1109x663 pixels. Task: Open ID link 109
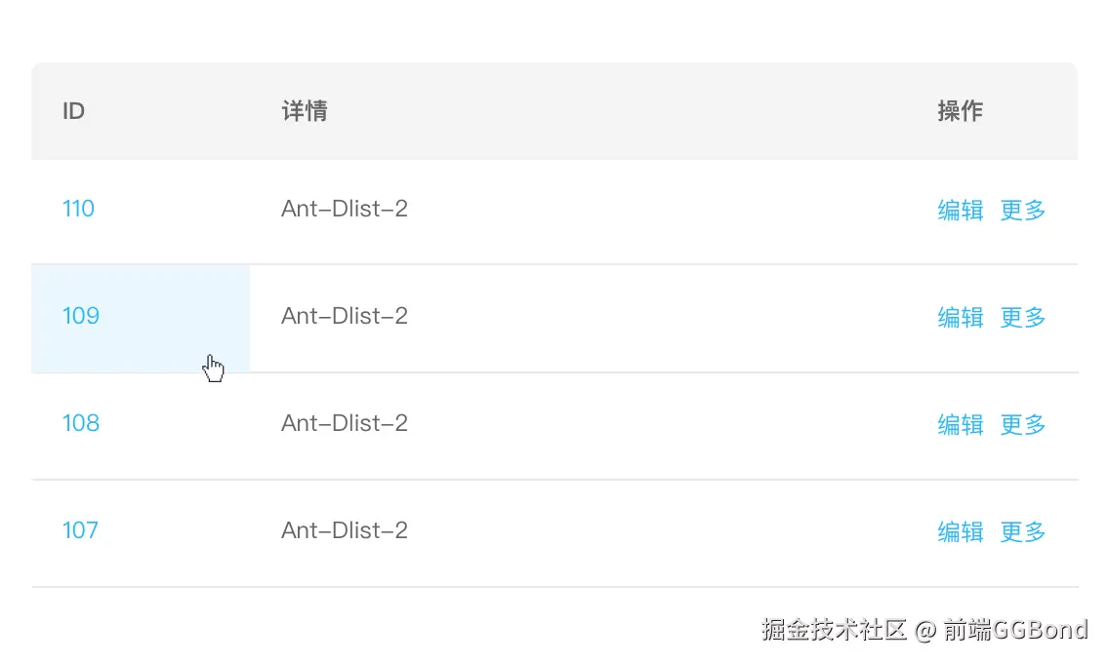tap(81, 316)
